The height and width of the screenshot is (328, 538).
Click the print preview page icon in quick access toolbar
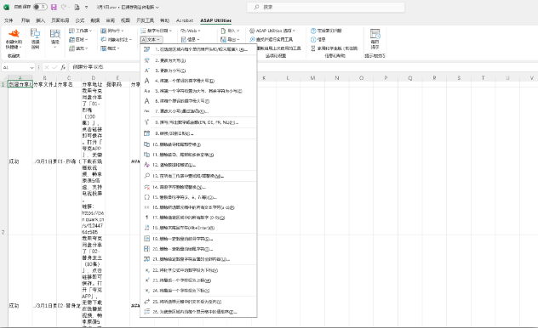(x=77, y=7)
